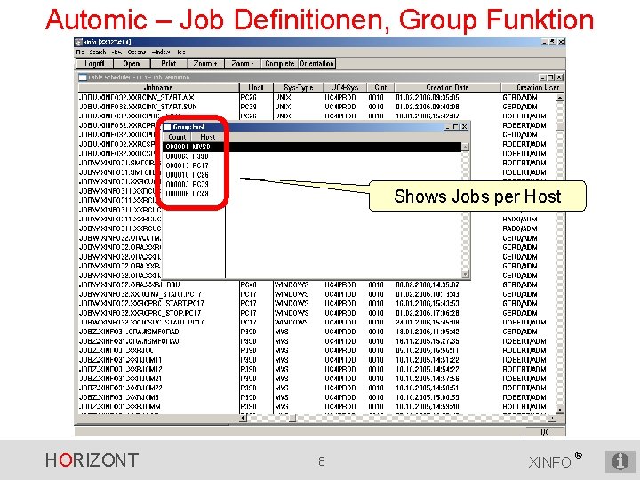Click the Zoom - button
Viewport: 640px width, 480px height.
[243, 64]
